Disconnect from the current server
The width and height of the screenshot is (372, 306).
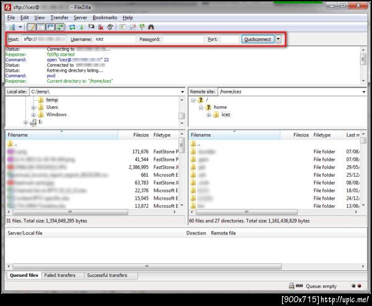100,27
